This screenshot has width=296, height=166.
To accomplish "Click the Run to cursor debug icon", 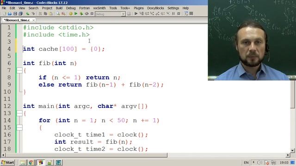I will click(142, 13).
